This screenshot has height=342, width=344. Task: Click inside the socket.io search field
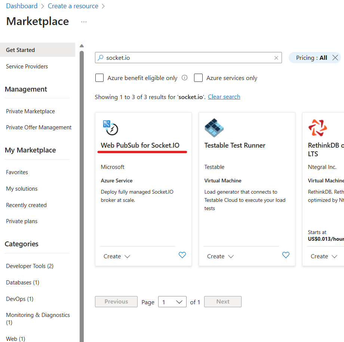(x=168, y=58)
